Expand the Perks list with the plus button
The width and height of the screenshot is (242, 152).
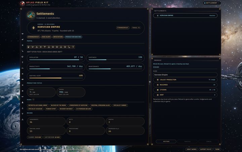coord(33,99)
